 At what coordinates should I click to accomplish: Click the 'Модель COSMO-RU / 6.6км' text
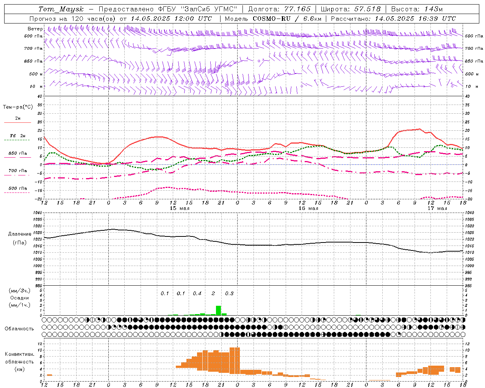tap(273, 19)
